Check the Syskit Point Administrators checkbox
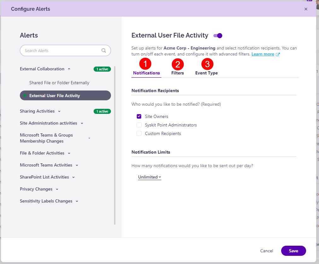 coord(139,125)
